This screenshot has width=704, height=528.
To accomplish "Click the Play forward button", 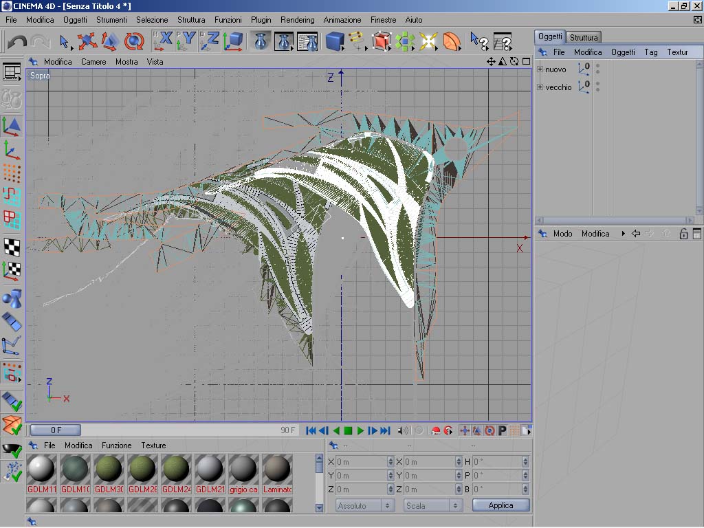I will 360,430.
